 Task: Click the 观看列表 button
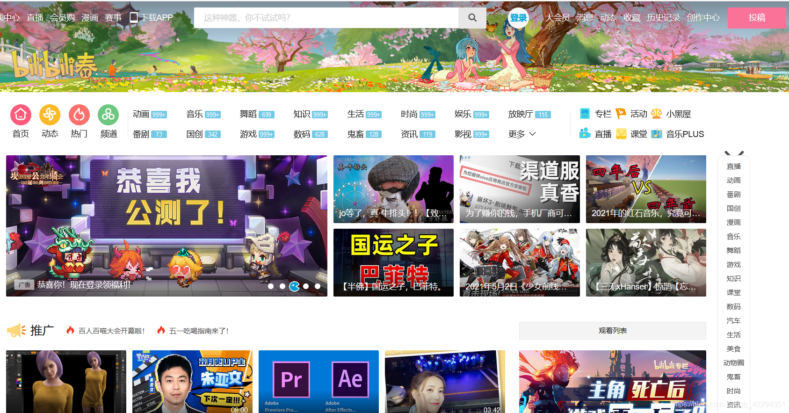[x=613, y=331]
